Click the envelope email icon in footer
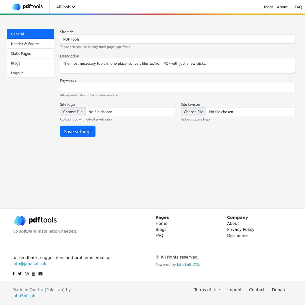The height and width of the screenshot is (305, 305). (40, 274)
